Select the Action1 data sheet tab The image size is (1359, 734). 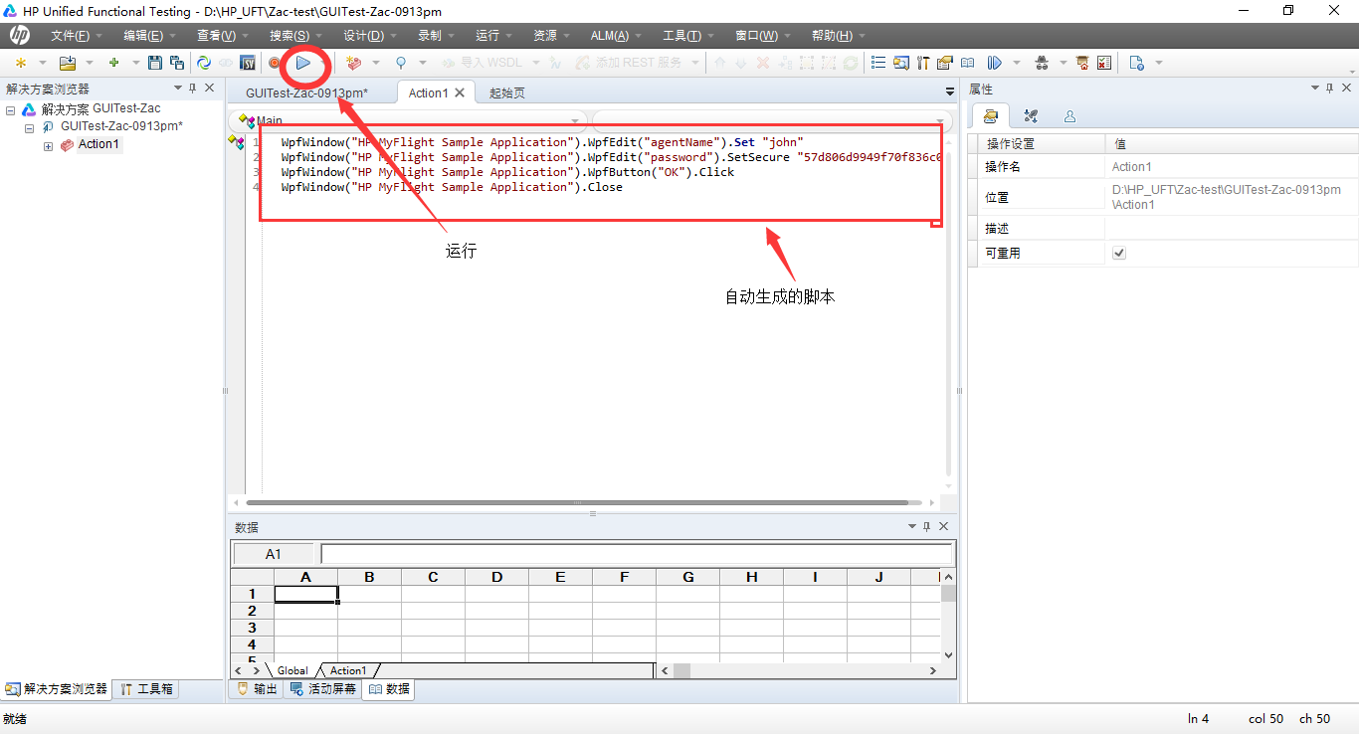348,670
